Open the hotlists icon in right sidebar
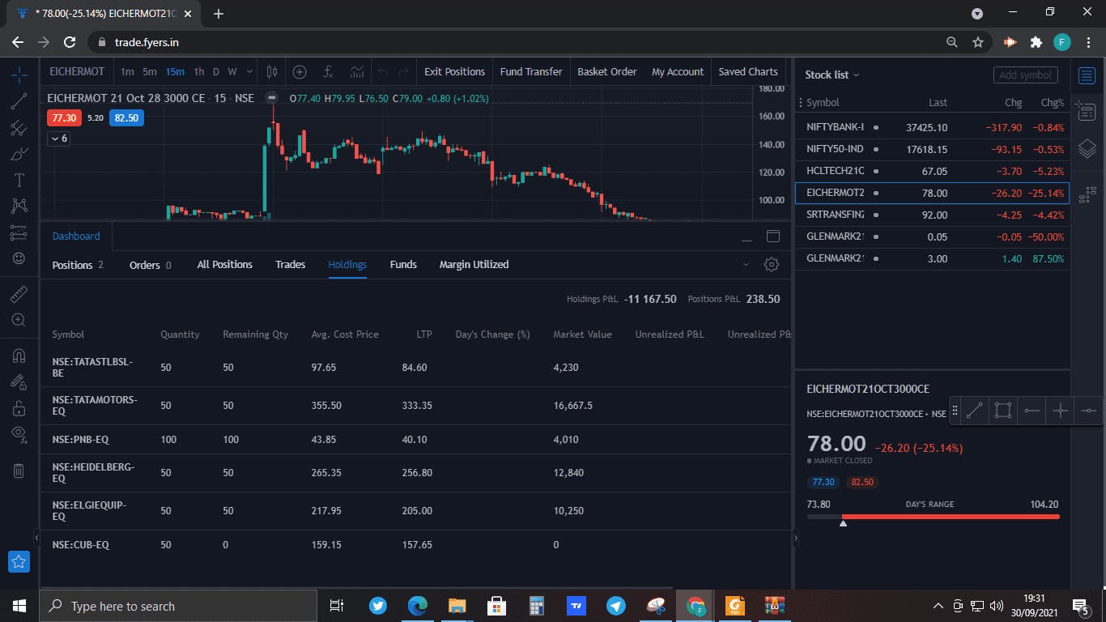Viewport: 1106px width, 622px height. tap(1087, 194)
